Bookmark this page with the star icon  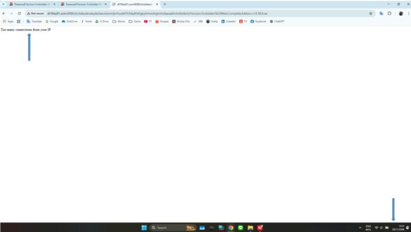click(371, 13)
